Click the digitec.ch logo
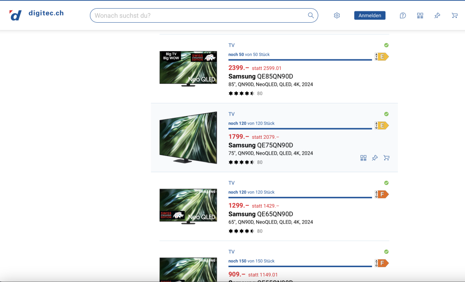Viewport: 465px width, 282px height. (x=36, y=15)
